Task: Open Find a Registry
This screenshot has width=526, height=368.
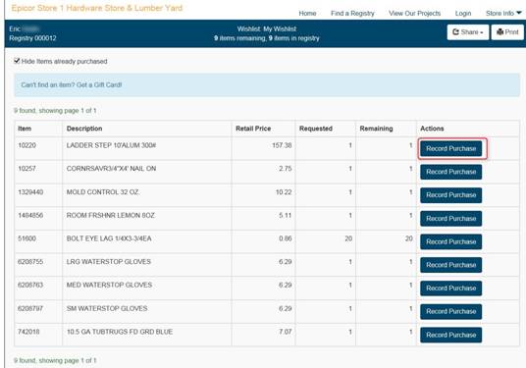Action: tap(352, 14)
